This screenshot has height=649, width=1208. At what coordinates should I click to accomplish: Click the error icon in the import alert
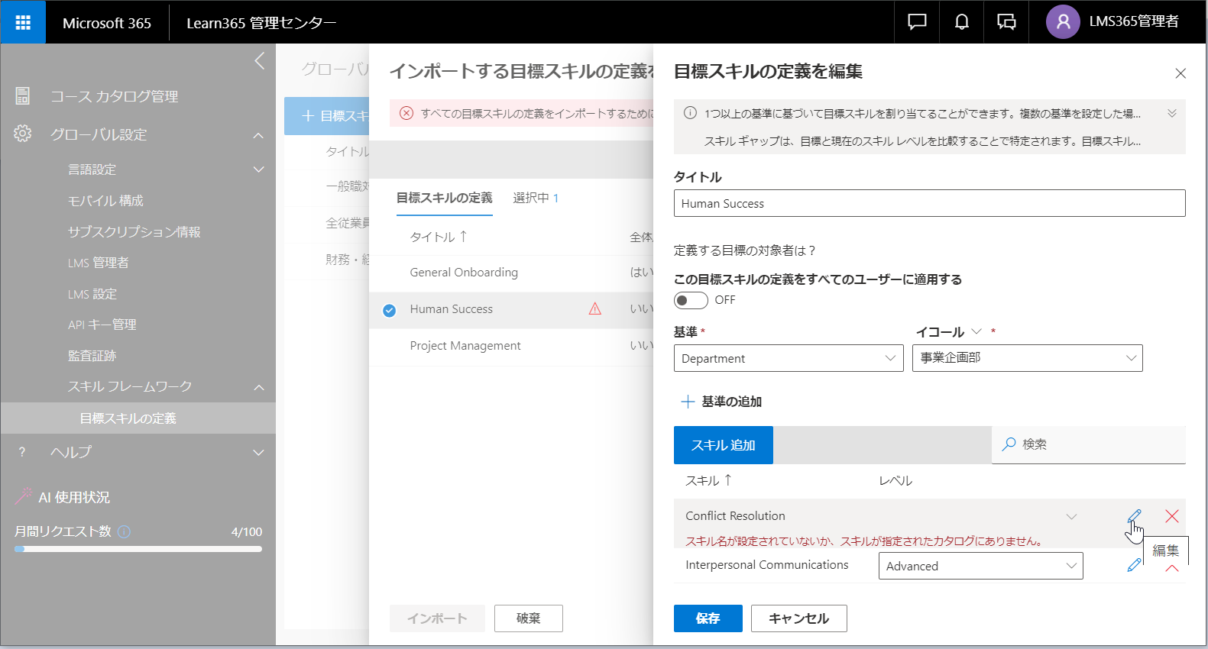[406, 113]
